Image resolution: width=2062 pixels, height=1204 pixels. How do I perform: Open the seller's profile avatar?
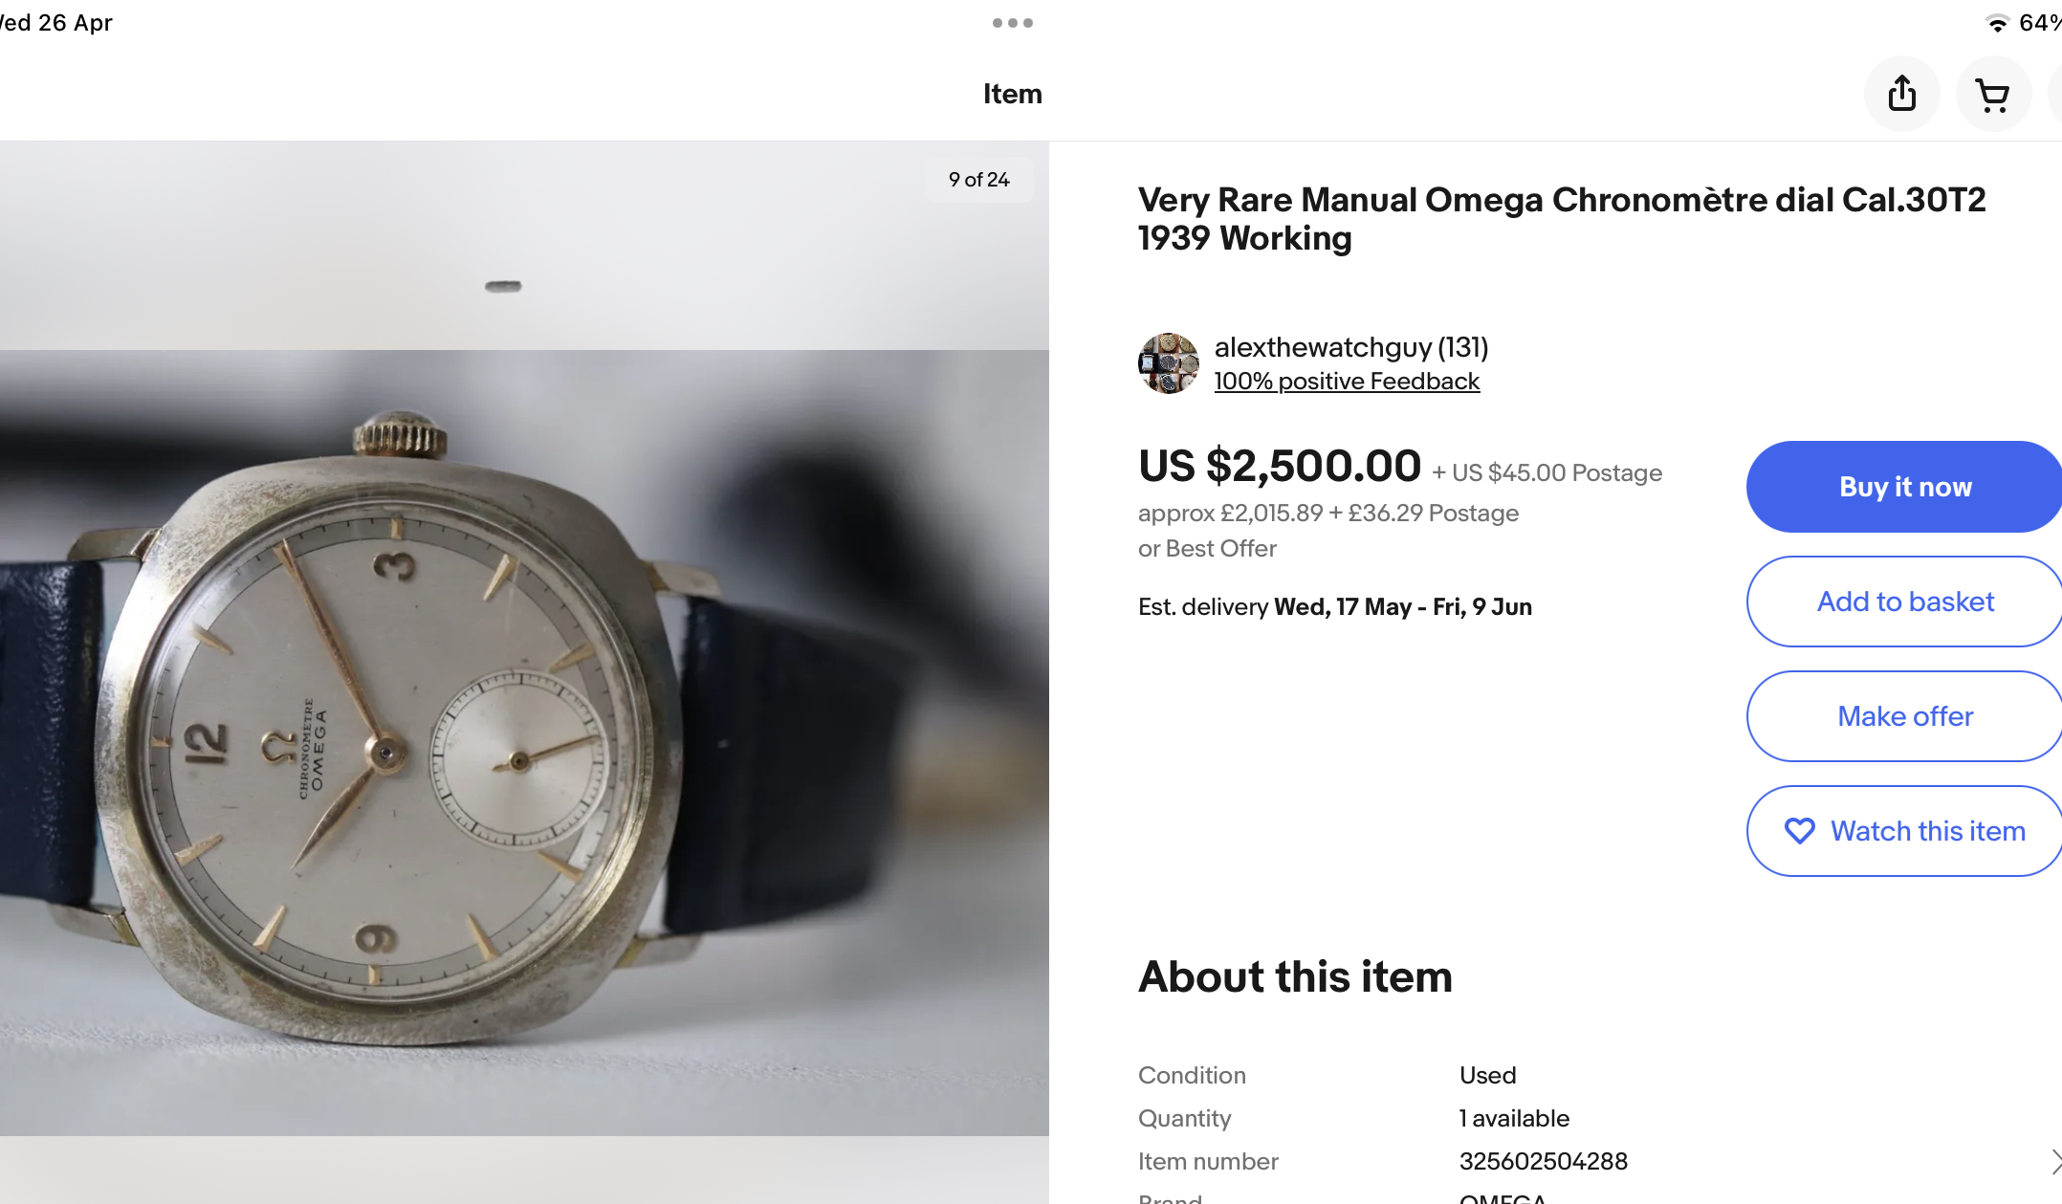pos(1168,363)
